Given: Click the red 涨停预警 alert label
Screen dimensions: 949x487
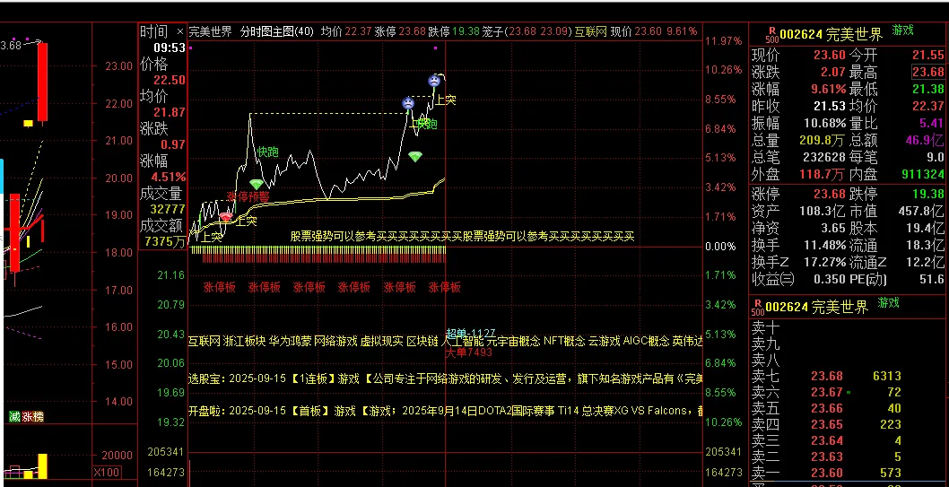Looking at the screenshot, I should tap(248, 196).
